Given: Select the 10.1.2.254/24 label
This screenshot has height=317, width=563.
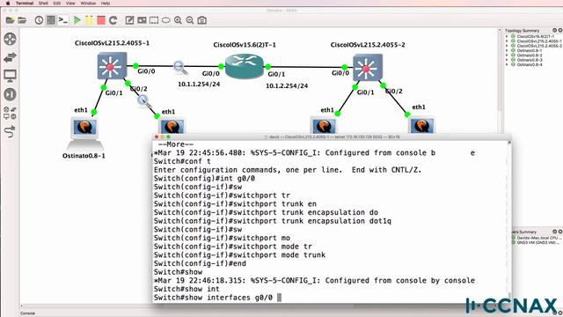Looking at the screenshot, I should pyautogui.click(x=287, y=86).
